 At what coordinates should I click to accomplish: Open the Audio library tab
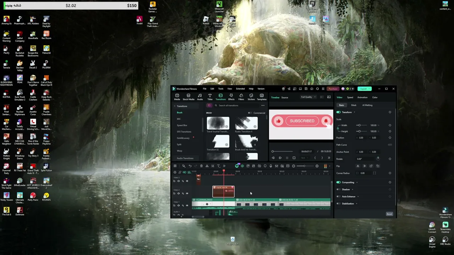click(200, 97)
